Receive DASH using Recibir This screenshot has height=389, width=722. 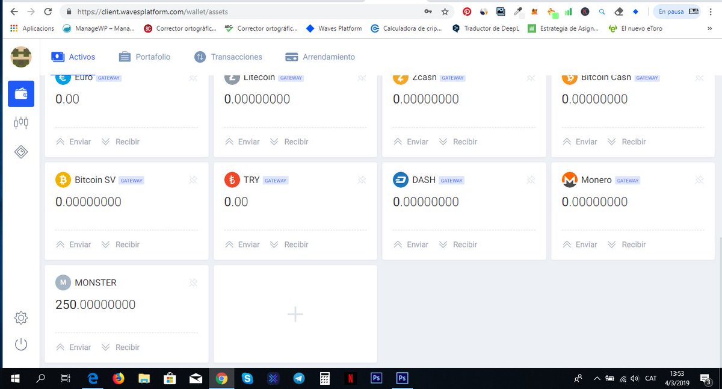point(458,244)
